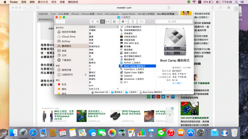Click 加入標記 link in preview pane
248x139 pixels.
177,83
